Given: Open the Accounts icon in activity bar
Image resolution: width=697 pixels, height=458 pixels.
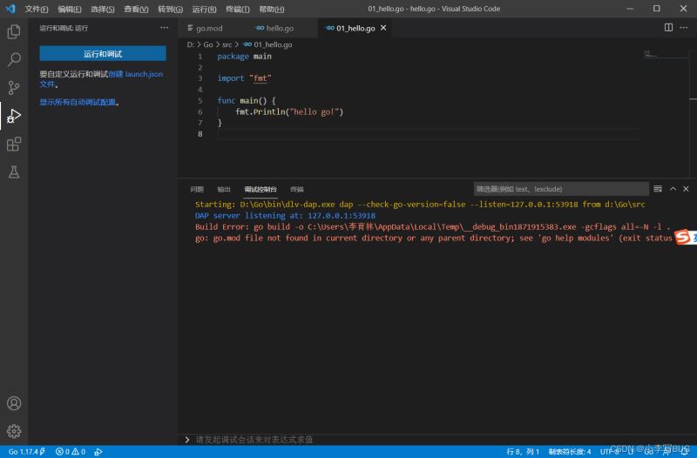Looking at the screenshot, I should click(14, 403).
